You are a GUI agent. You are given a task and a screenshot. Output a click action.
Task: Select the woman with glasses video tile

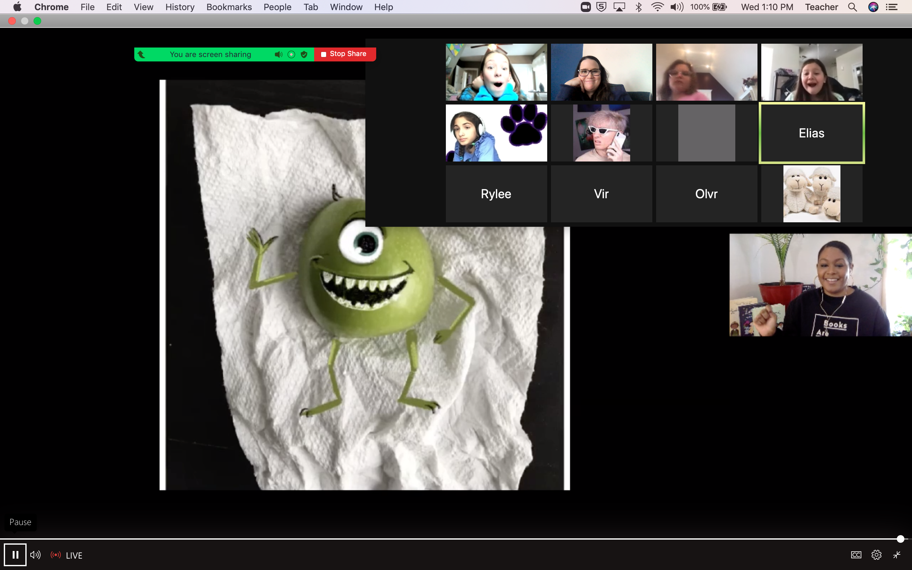tap(601, 72)
